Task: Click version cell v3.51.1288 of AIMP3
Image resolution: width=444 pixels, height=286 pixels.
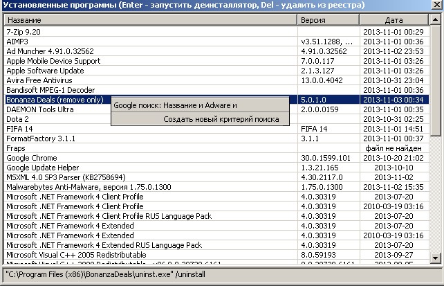Action: coord(329,42)
